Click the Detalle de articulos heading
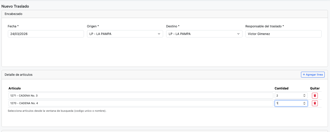 click(19, 75)
